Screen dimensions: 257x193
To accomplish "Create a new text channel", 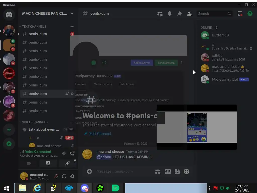I will (72, 27).
